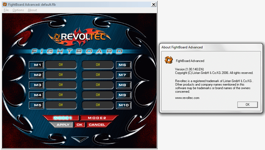
Task: Click OK in the About dialog
Action: click(x=247, y=105)
